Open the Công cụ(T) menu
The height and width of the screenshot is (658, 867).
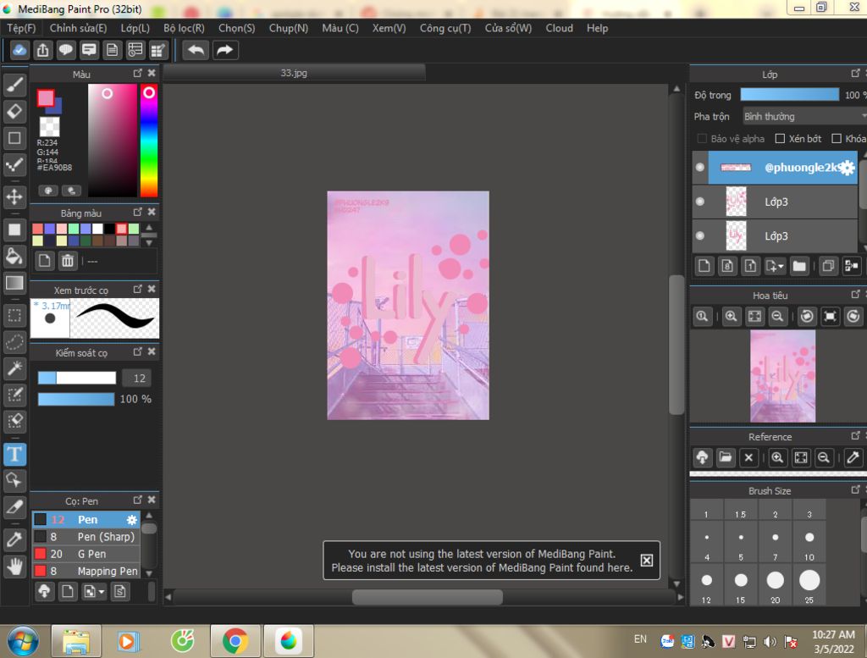point(445,28)
